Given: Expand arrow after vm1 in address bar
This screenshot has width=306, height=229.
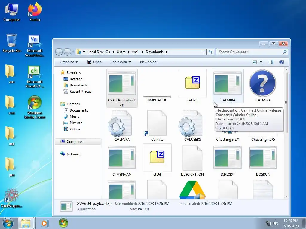Looking at the screenshot, I should [142, 52].
